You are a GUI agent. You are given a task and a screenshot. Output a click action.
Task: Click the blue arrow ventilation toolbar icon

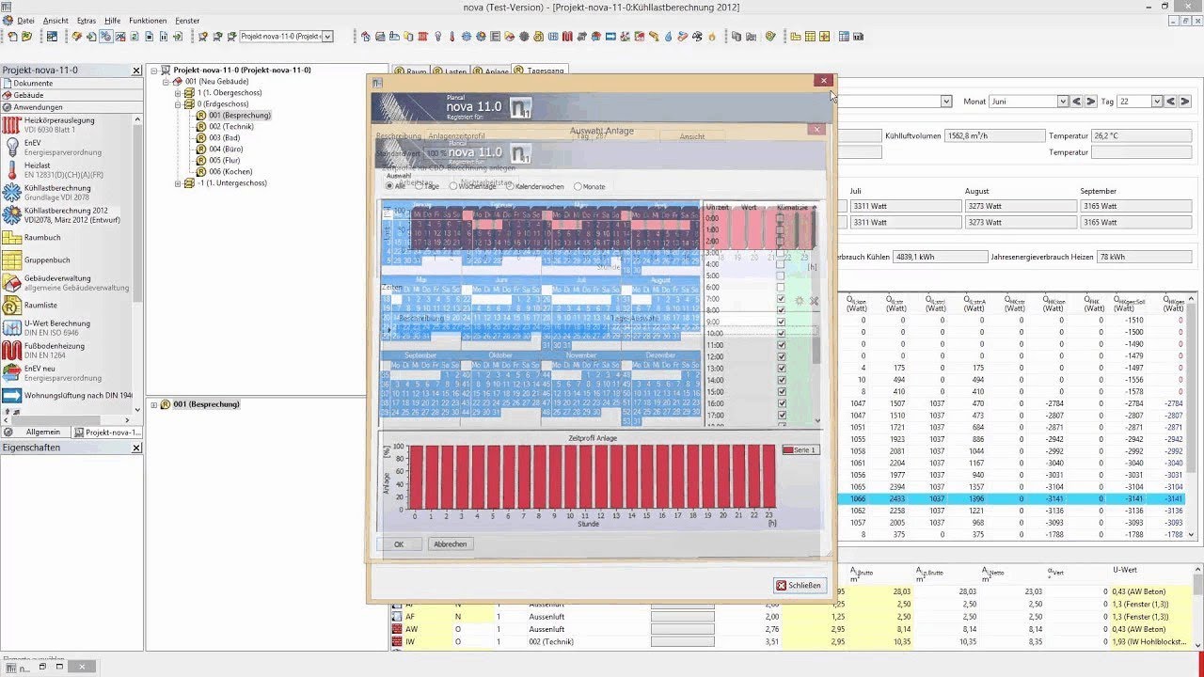[610, 37]
